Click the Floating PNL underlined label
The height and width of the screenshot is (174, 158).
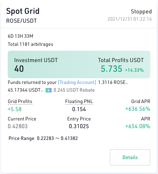coord(79,101)
